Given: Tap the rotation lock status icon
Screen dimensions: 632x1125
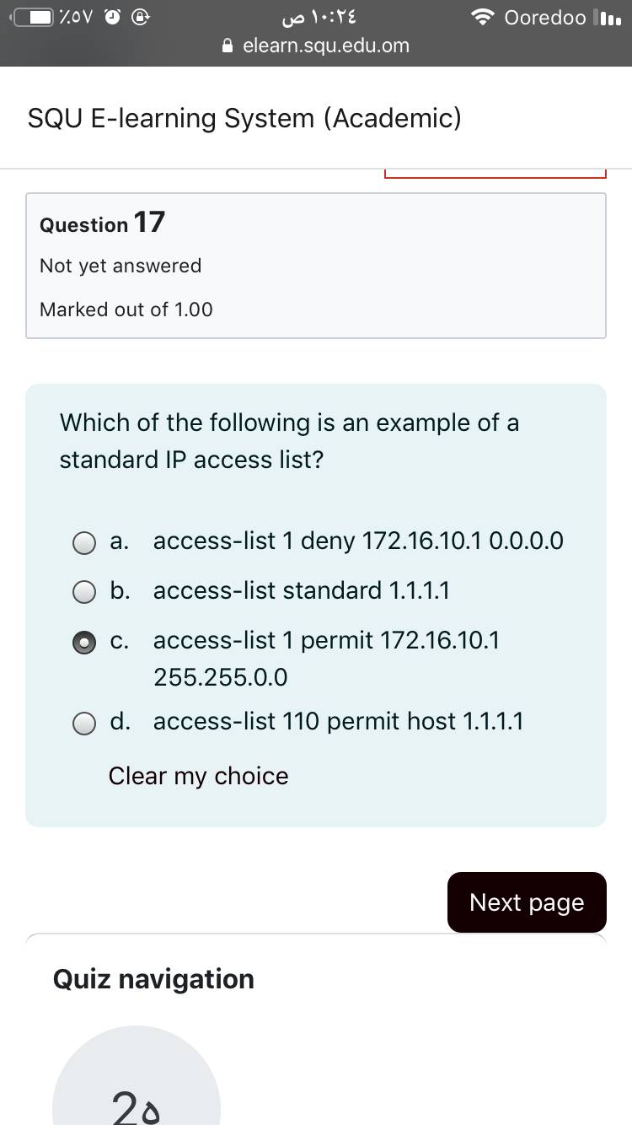Looking at the screenshot, I should click(x=142, y=18).
